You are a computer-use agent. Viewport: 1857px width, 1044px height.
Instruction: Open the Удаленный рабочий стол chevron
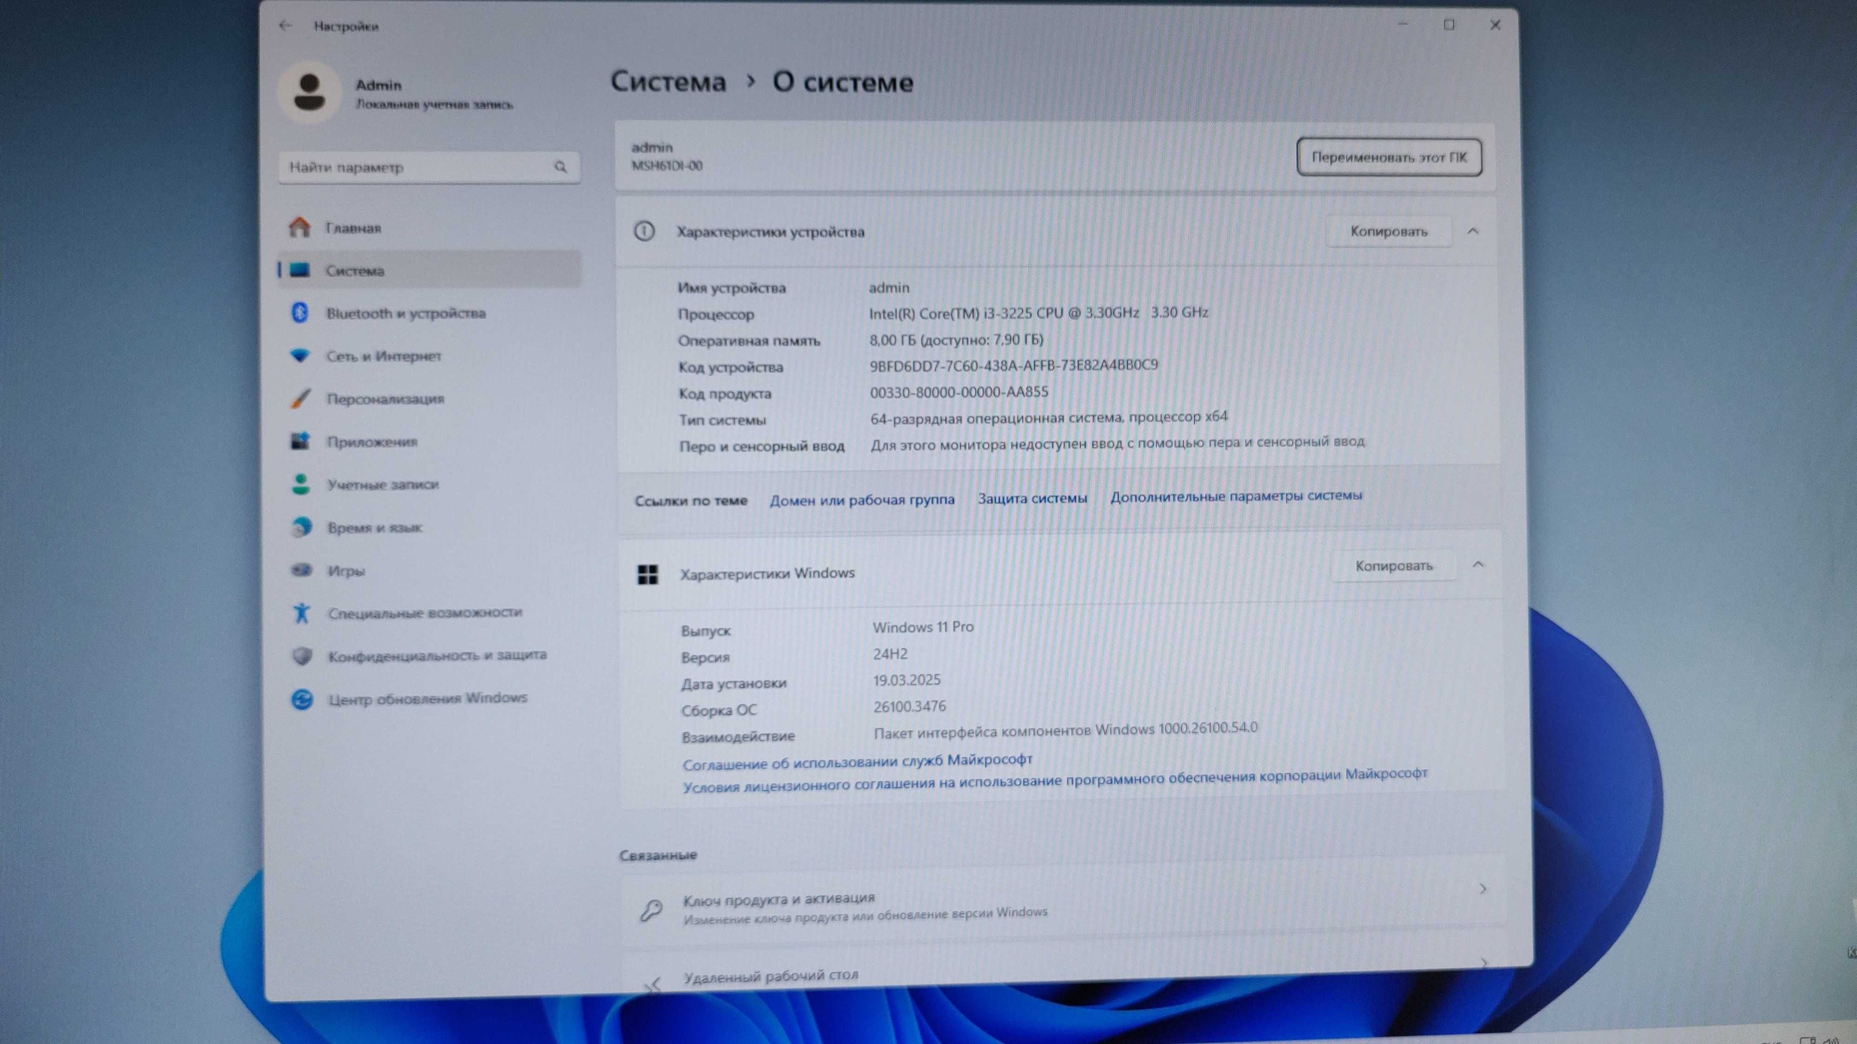pos(1484,962)
